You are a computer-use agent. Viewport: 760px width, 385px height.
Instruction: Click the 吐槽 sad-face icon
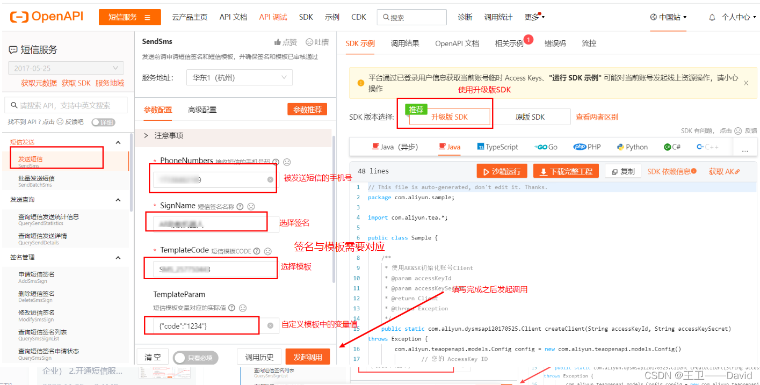[309, 42]
